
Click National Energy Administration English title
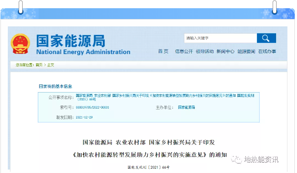(83, 52)
